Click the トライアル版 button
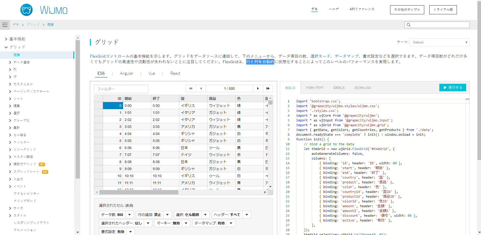 pyautogui.click(x=443, y=10)
